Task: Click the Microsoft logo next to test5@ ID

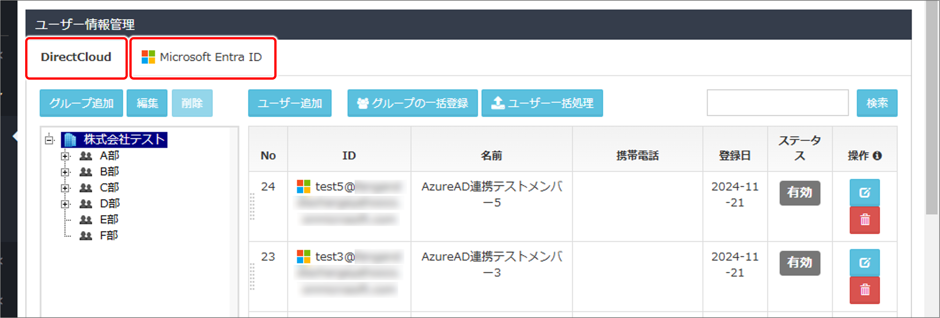Action: 303,187
